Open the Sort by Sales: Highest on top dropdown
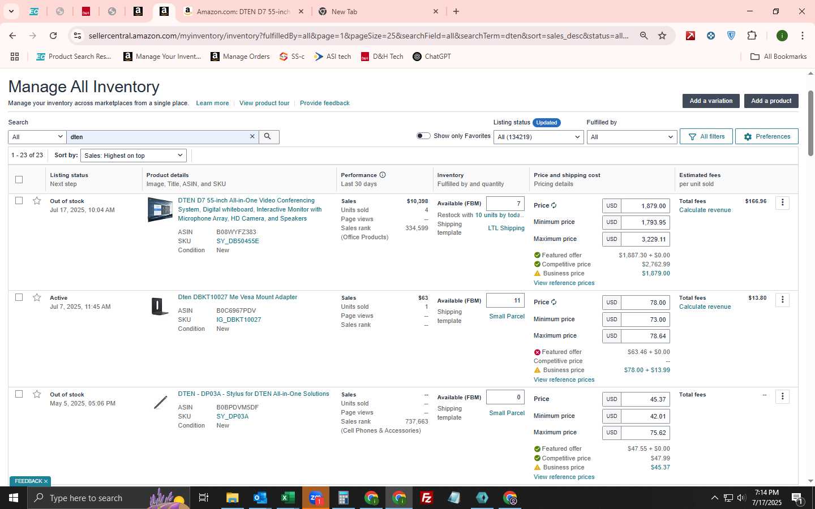The height and width of the screenshot is (509, 815). click(134, 156)
